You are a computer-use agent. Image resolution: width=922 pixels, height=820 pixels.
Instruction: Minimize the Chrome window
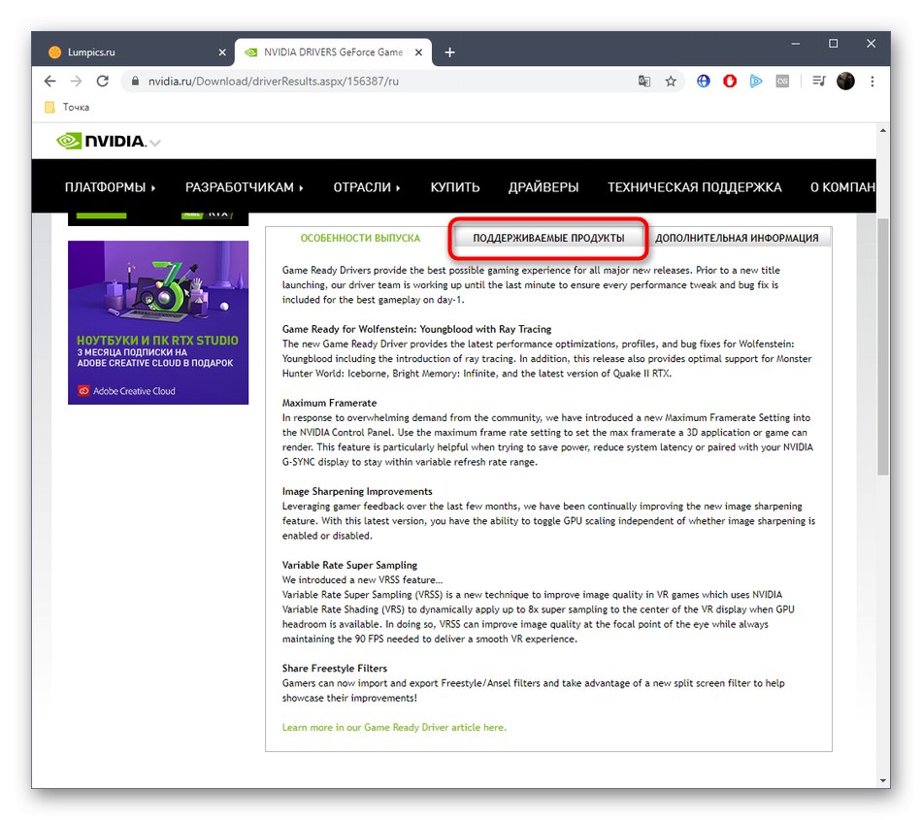coord(796,44)
